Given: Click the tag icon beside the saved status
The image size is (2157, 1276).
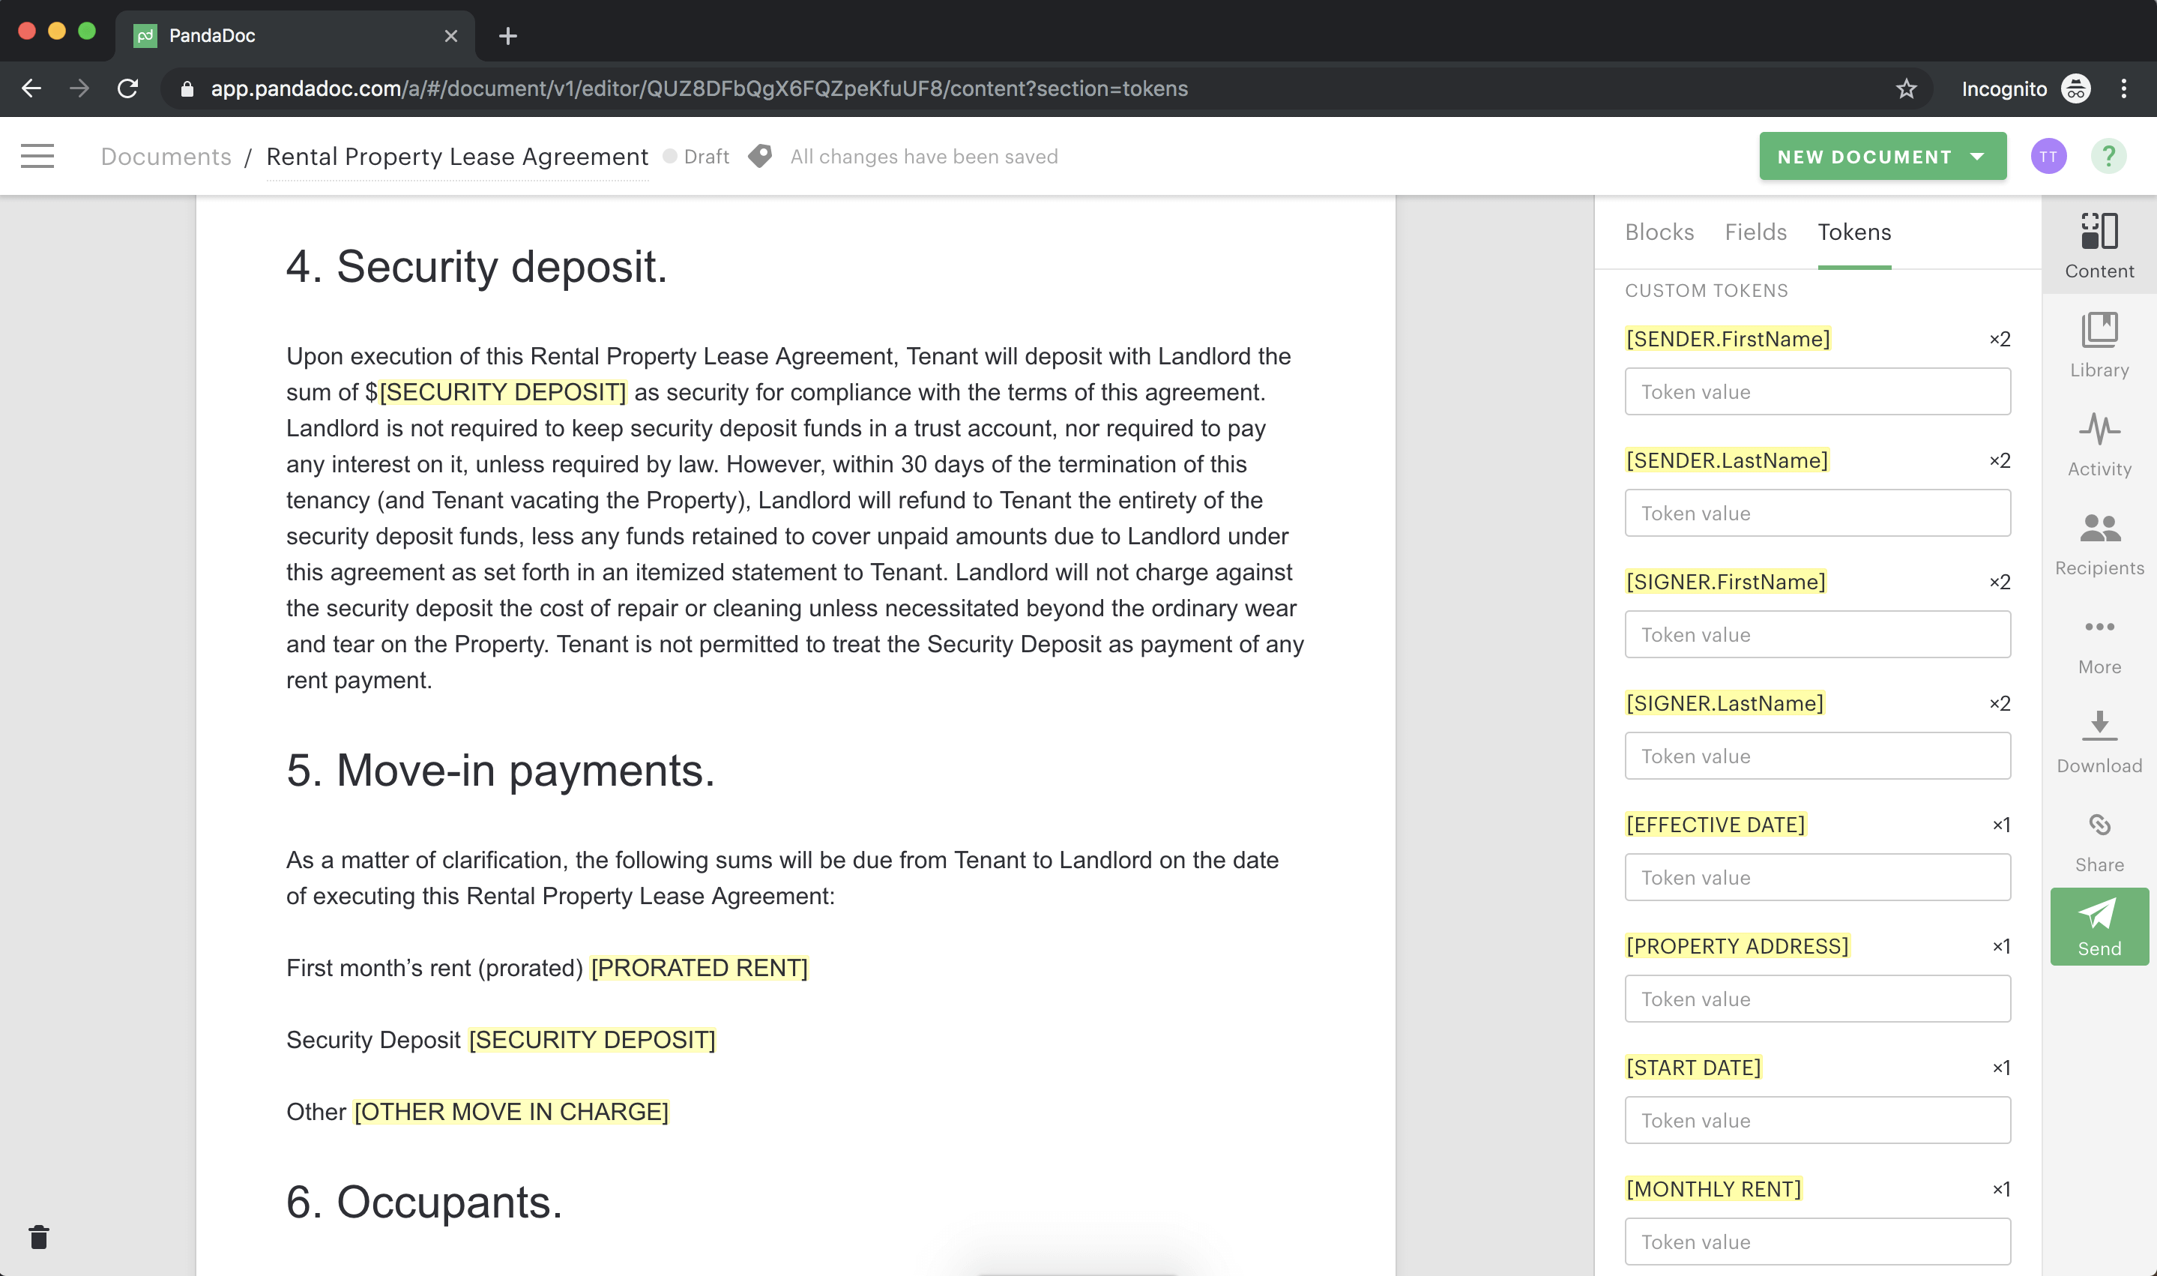Looking at the screenshot, I should point(760,156).
